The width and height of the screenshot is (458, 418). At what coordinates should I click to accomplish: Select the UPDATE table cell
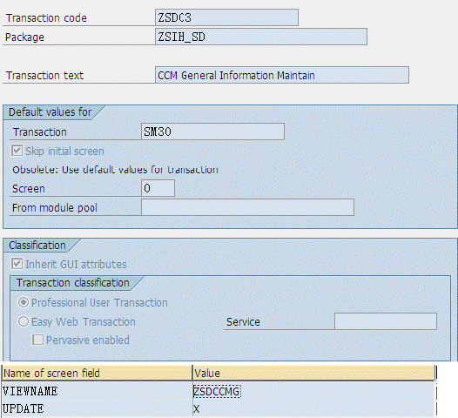pos(97,408)
